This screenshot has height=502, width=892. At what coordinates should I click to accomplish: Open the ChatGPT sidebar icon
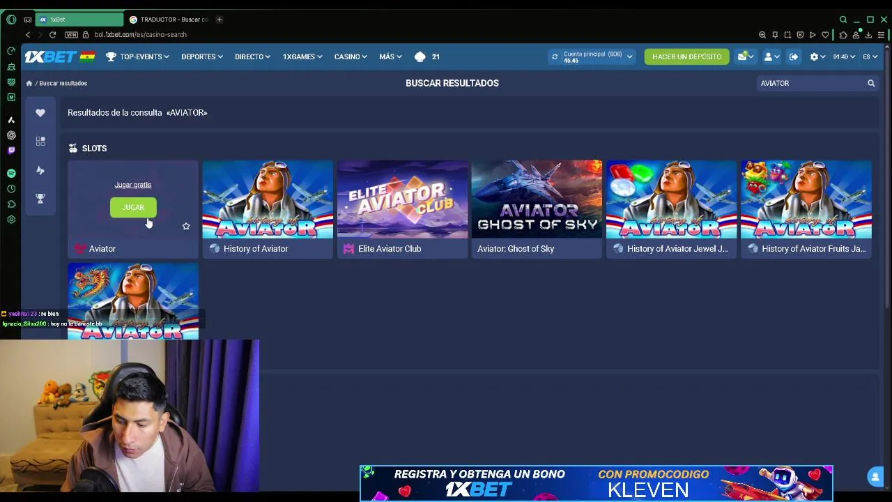pos(11,135)
